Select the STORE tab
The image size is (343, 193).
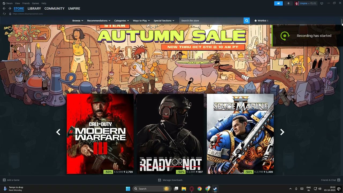click(x=19, y=9)
